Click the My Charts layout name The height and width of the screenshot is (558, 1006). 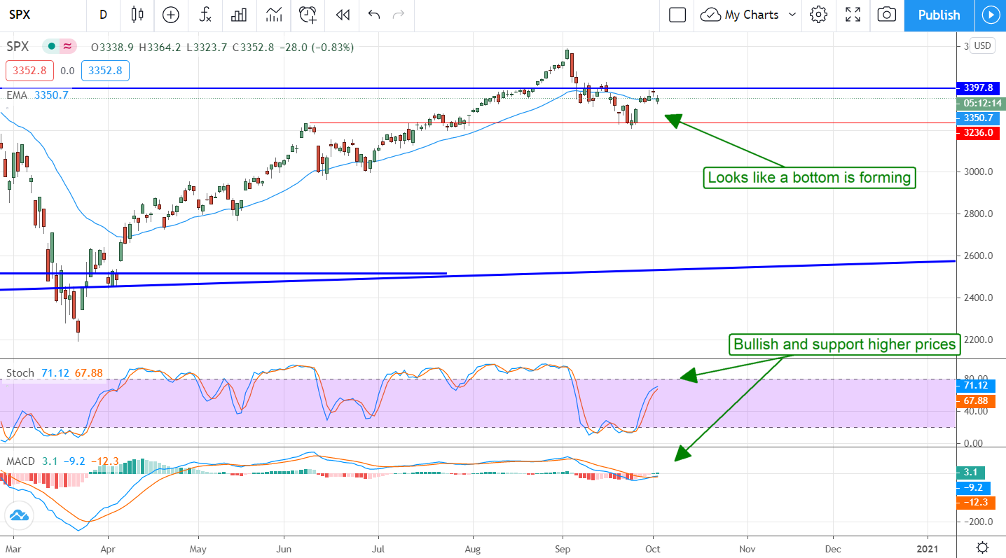pyautogui.click(x=752, y=15)
